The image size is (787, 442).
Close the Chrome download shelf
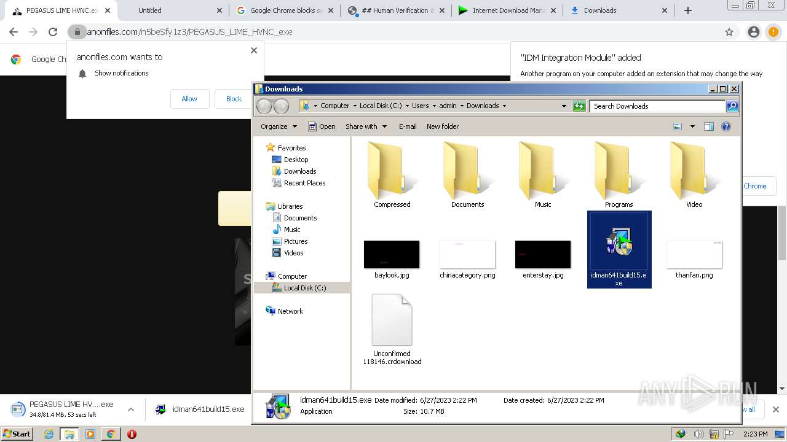(x=776, y=409)
